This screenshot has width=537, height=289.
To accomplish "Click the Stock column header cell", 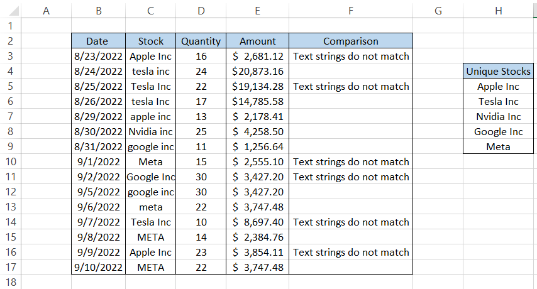I will click(x=150, y=41).
